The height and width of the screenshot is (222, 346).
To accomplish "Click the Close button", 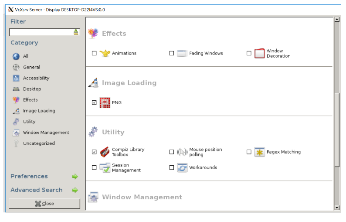I will 44,203.
